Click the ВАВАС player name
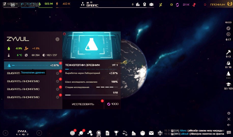The height and width of the screenshot is (137, 233). (92, 6)
